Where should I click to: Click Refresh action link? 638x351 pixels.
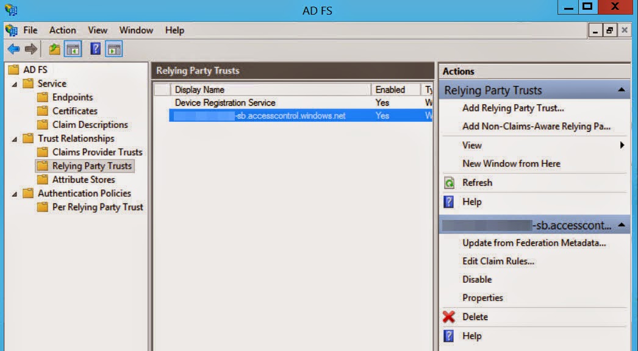(x=477, y=183)
